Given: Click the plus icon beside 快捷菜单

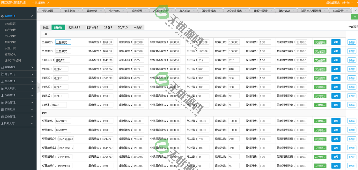Looking at the screenshot, I should point(33,3).
